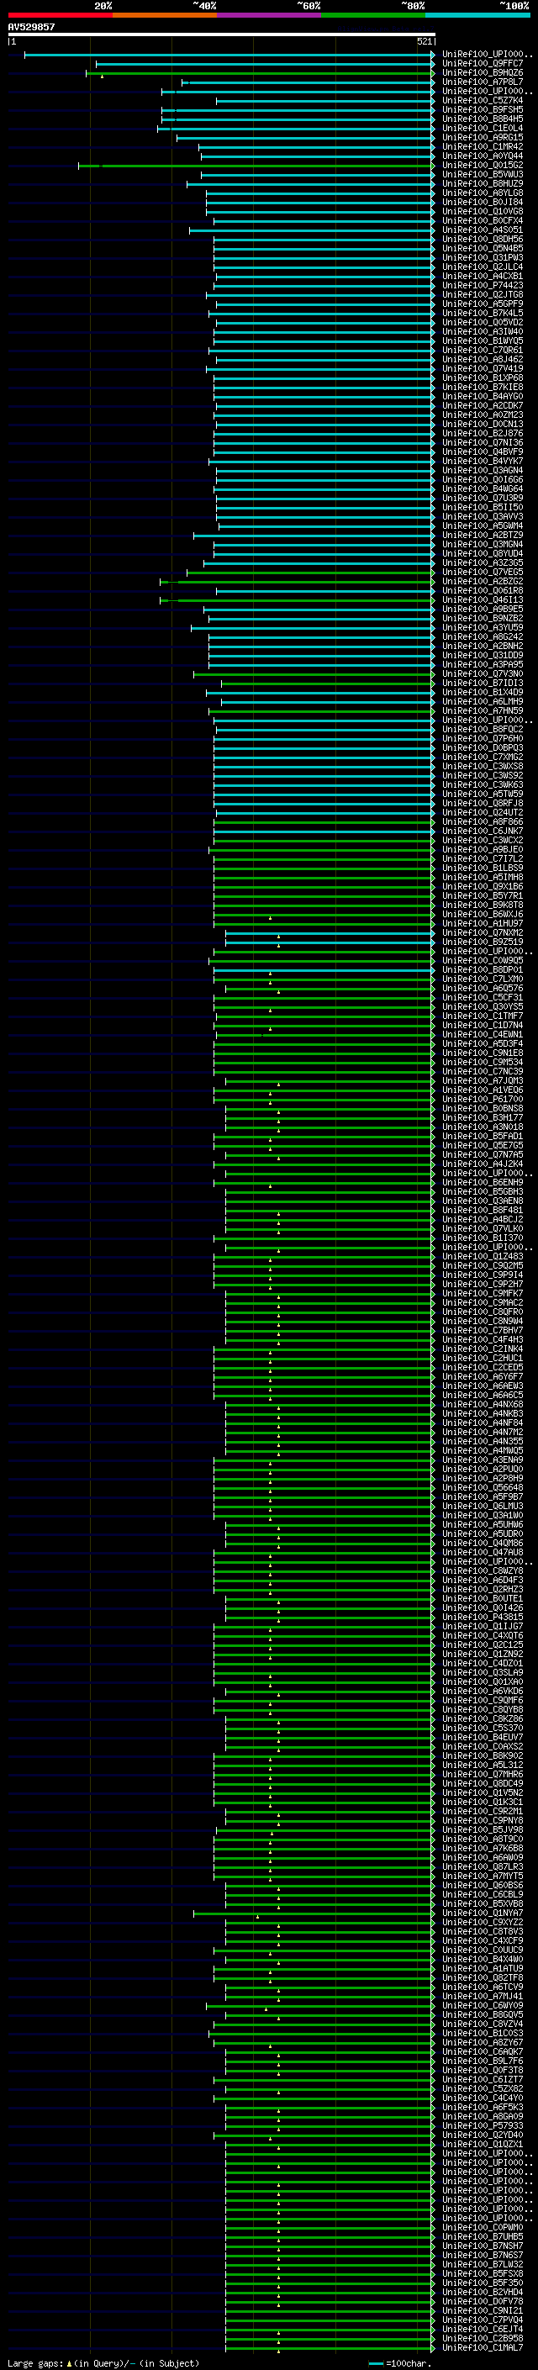
Task: Select the UniRef100_Q3AGN4 label
Action: [x=483, y=470]
